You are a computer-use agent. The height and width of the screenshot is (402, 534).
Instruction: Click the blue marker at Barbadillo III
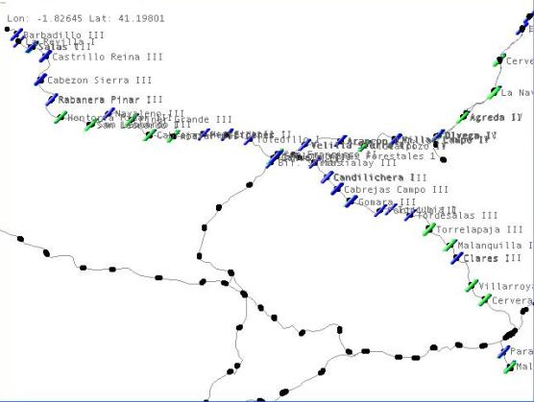click(x=16, y=35)
